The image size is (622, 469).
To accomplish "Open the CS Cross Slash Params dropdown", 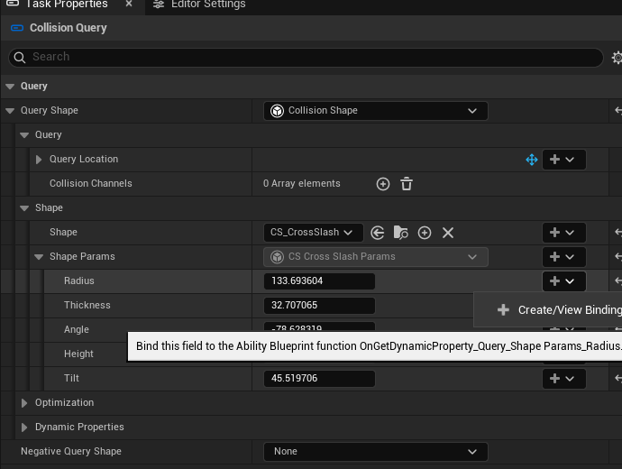I will 375,257.
